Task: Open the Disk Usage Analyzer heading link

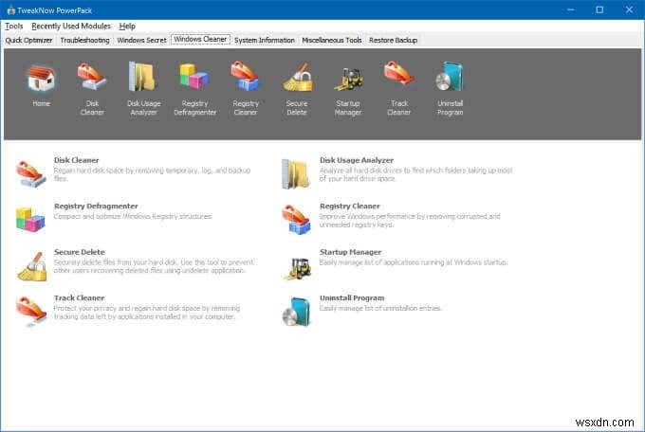Action: (x=357, y=160)
